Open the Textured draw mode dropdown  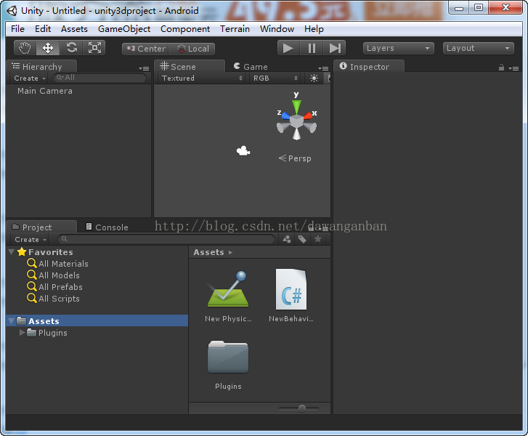coord(201,78)
